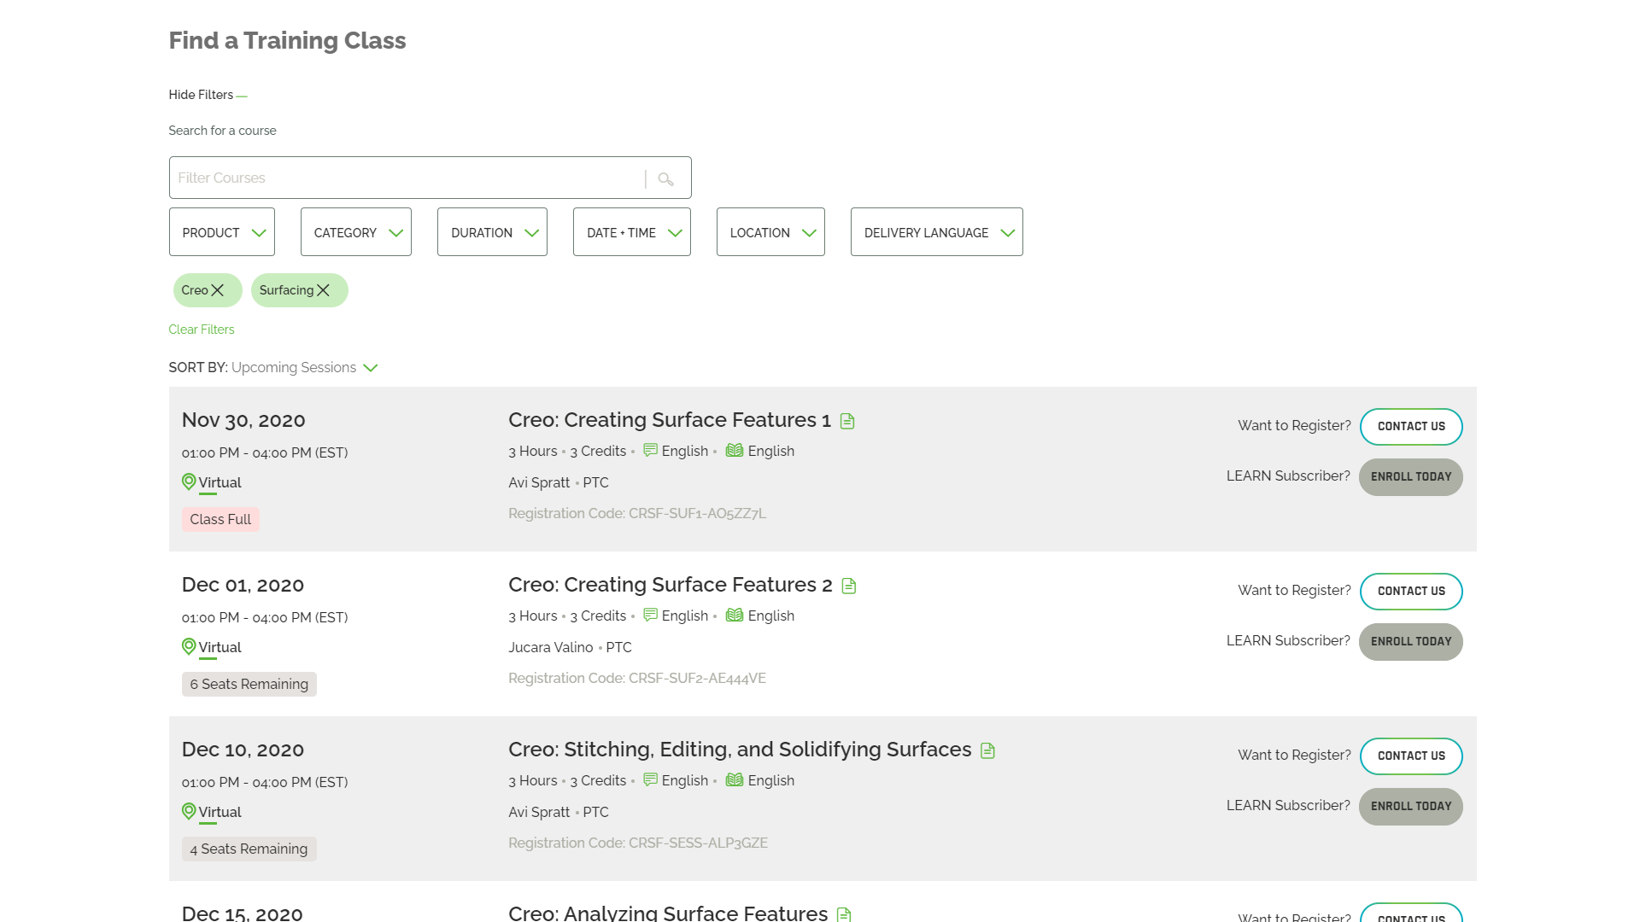Click Enroll Today for Surface Features 2
Screen dimensions: 1640x922
click(x=1411, y=642)
